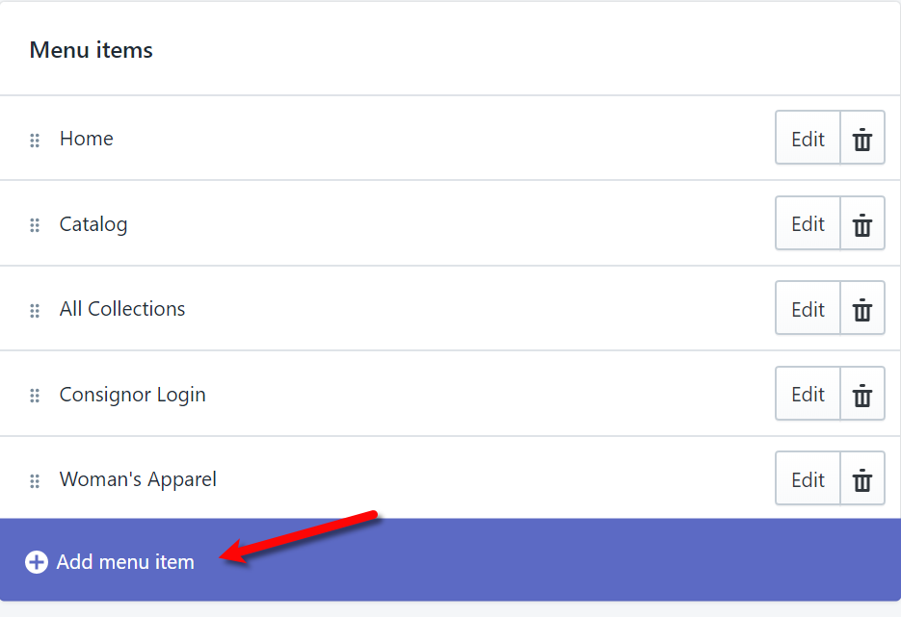Delete the Woman's Apparel menu item
The image size is (901, 617).
click(x=861, y=478)
